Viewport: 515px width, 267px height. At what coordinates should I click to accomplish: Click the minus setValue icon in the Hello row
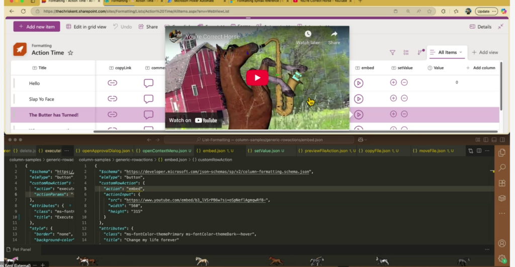[x=404, y=82]
